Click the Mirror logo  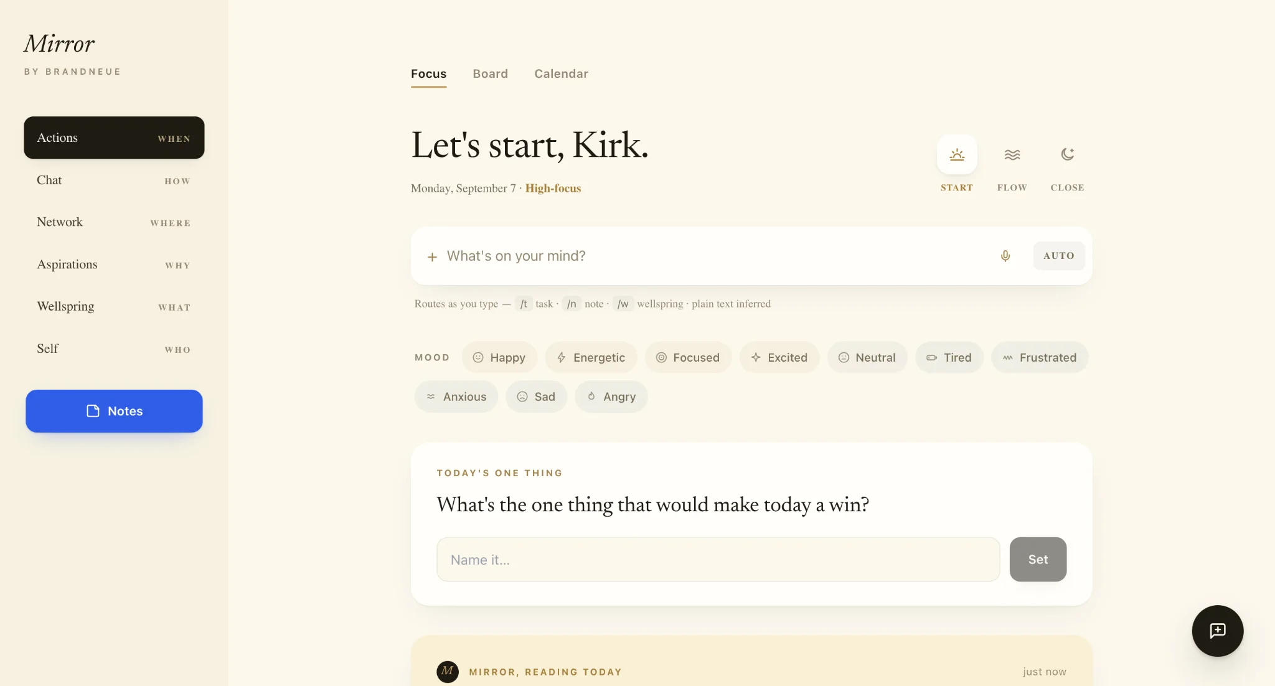tap(59, 44)
